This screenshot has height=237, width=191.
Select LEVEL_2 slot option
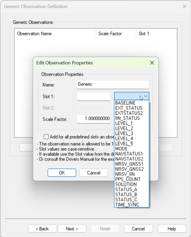tap(132, 129)
